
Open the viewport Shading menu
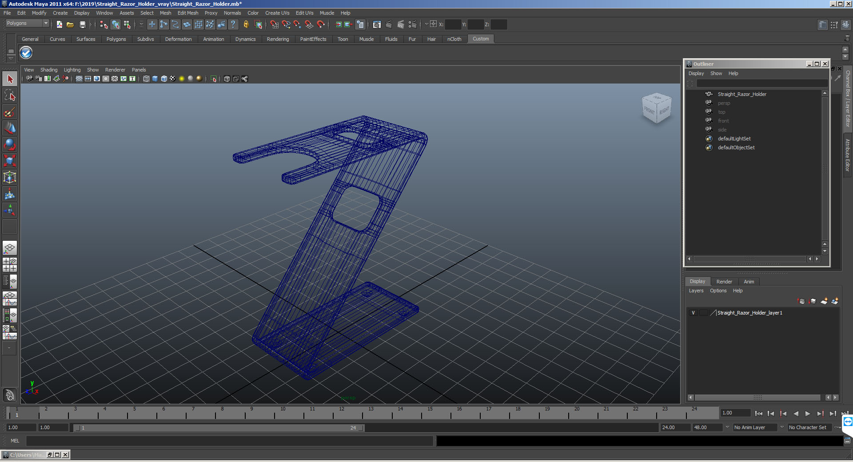pyautogui.click(x=49, y=70)
